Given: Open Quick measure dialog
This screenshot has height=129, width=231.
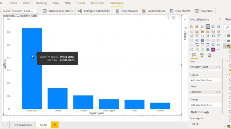Looking at the screenshot, I should [x=154, y=11].
